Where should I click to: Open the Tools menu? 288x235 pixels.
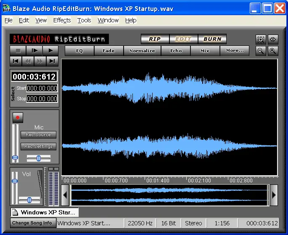84,20
